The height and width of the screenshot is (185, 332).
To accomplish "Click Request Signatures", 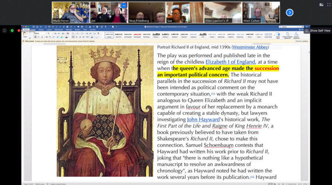I will [297, 35].
